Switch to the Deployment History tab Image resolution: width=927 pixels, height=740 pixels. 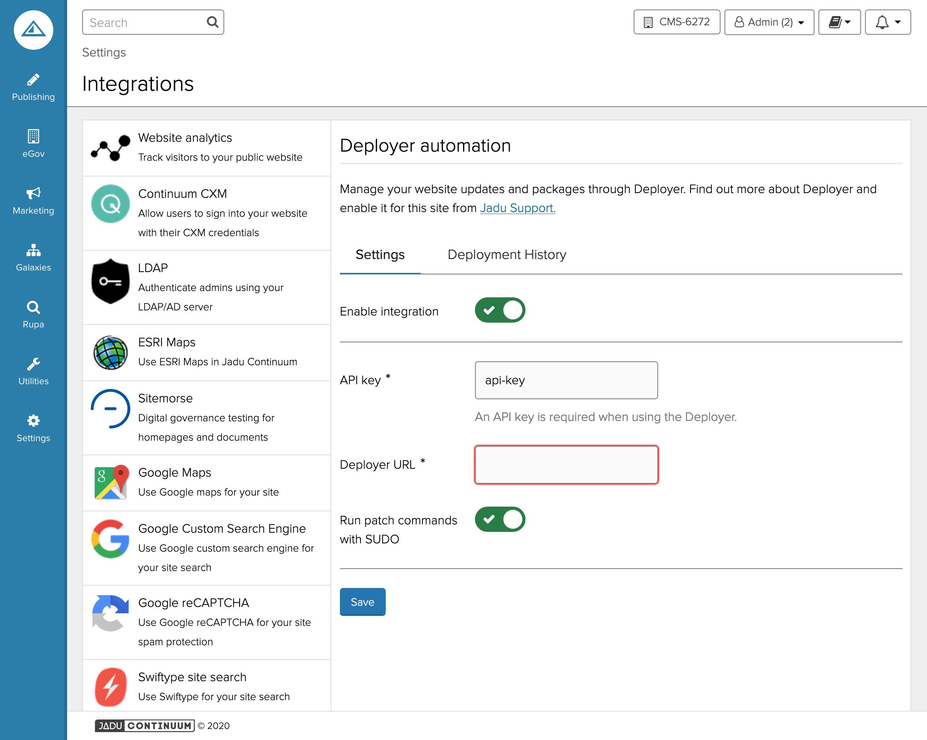pos(507,255)
